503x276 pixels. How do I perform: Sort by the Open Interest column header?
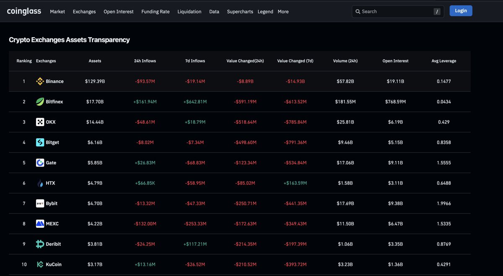coord(395,61)
